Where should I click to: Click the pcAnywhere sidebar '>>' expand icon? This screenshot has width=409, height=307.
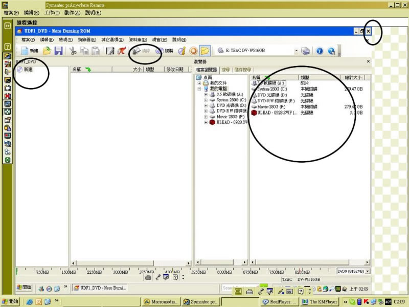(x=7, y=26)
